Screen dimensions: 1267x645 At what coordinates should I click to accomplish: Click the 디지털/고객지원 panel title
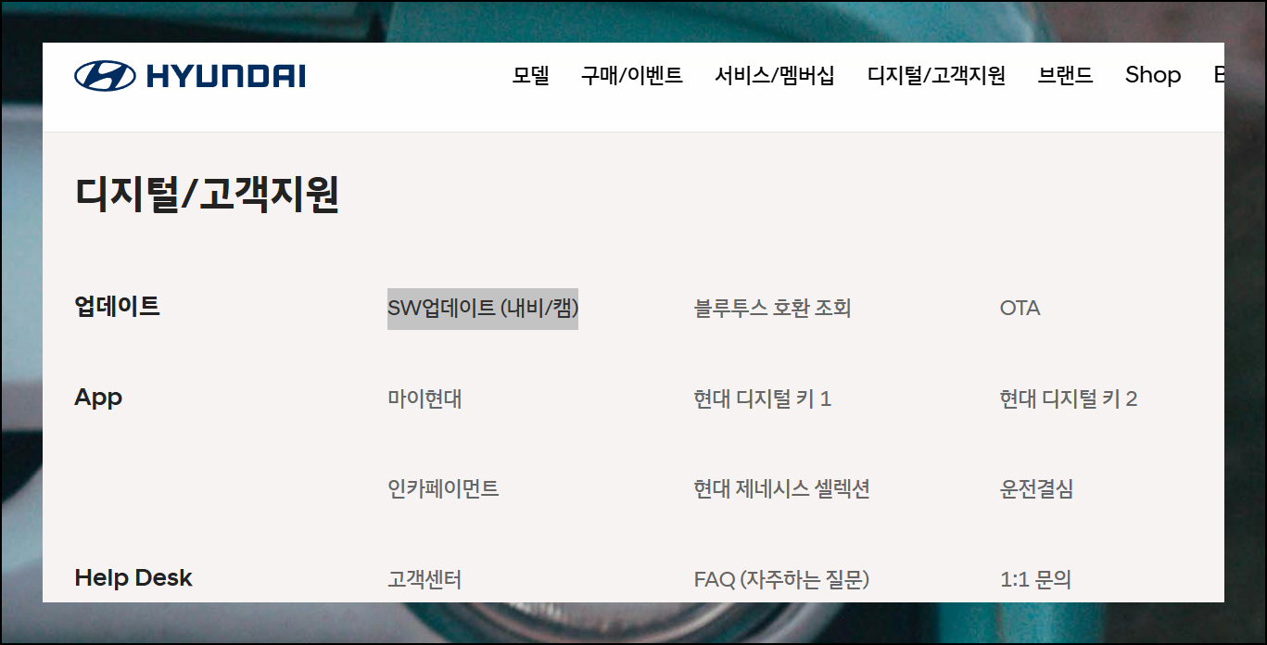[207, 195]
